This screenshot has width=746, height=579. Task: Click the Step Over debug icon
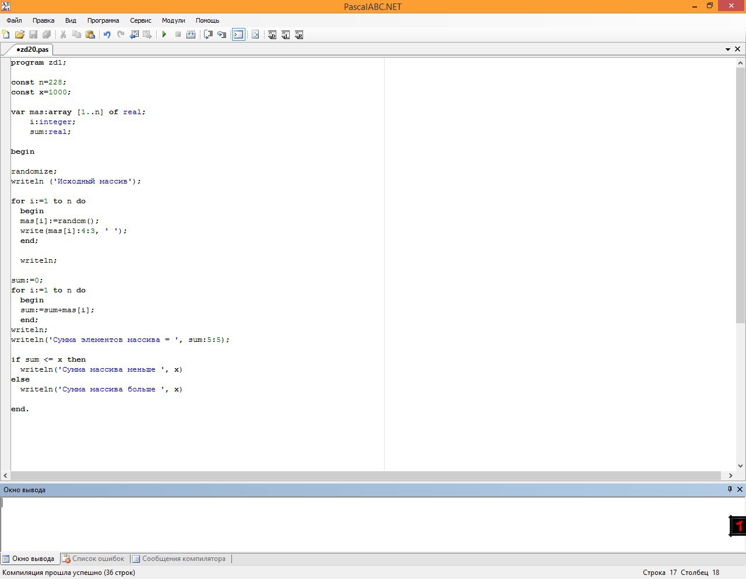(x=208, y=35)
